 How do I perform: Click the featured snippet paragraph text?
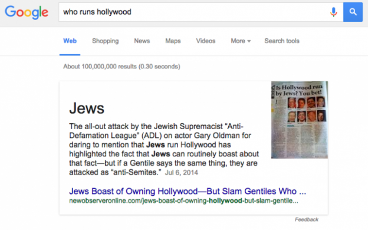[x=164, y=149]
